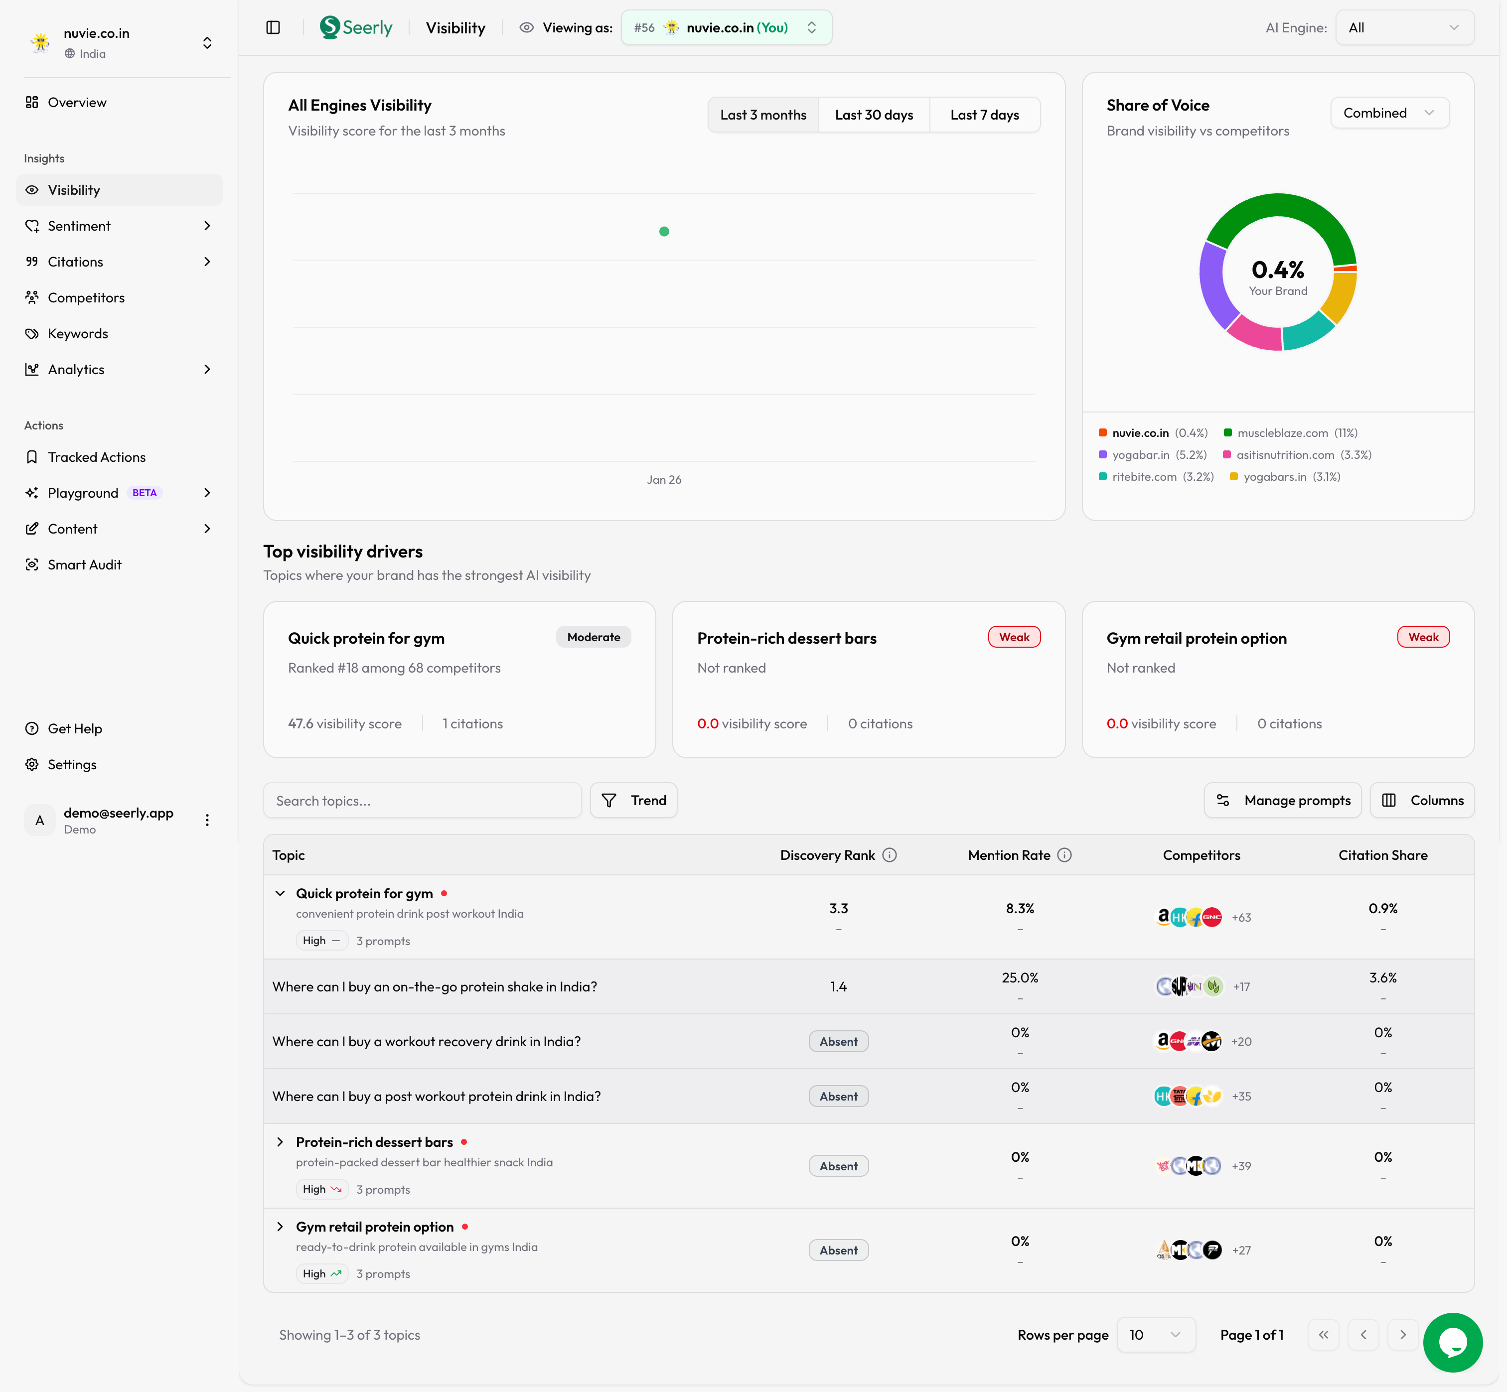This screenshot has width=1507, height=1392.
Task: Open the AI Engine All dropdown
Action: pos(1404,28)
